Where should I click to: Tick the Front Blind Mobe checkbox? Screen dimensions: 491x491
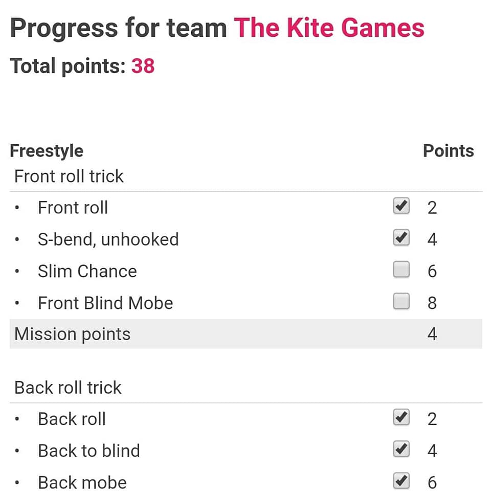401,301
